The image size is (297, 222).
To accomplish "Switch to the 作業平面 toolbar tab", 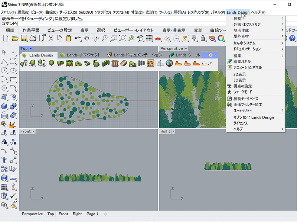I will pyautogui.click(x=31, y=30).
